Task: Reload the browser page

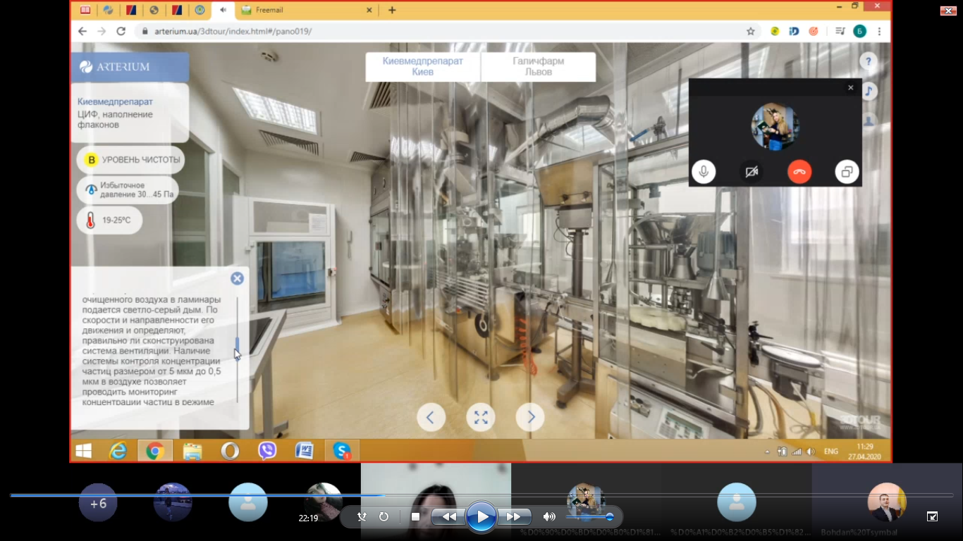Action: pos(121,31)
